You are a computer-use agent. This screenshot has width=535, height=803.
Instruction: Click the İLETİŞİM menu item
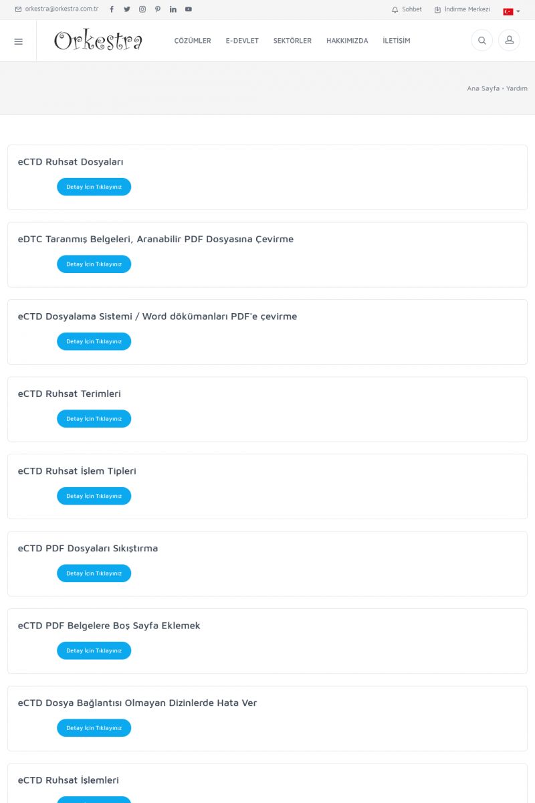coord(397,41)
